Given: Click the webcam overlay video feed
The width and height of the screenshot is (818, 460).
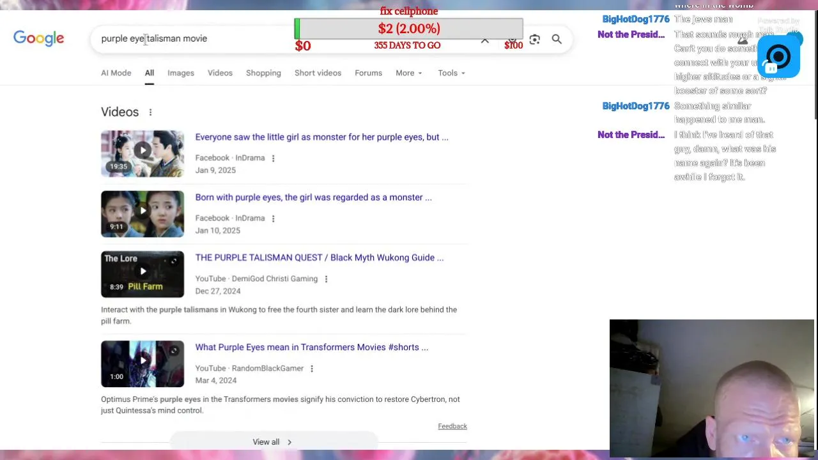Looking at the screenshot, I should (712, 388).
